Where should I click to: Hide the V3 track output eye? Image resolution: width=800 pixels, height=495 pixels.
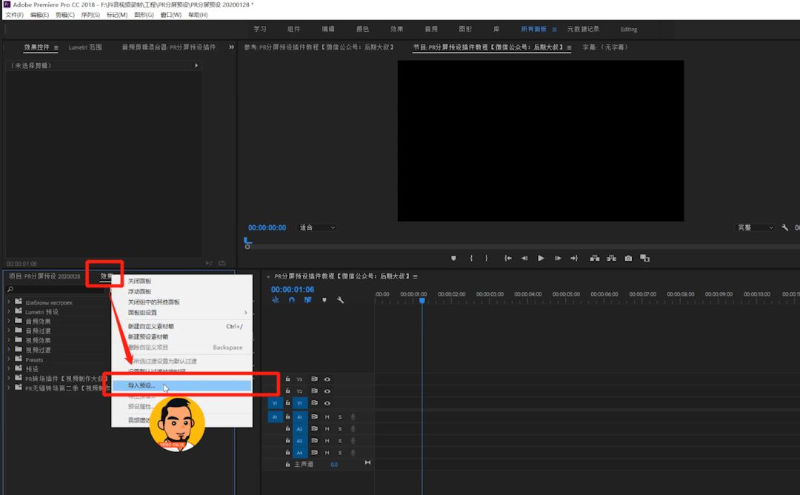pos(327,379)
